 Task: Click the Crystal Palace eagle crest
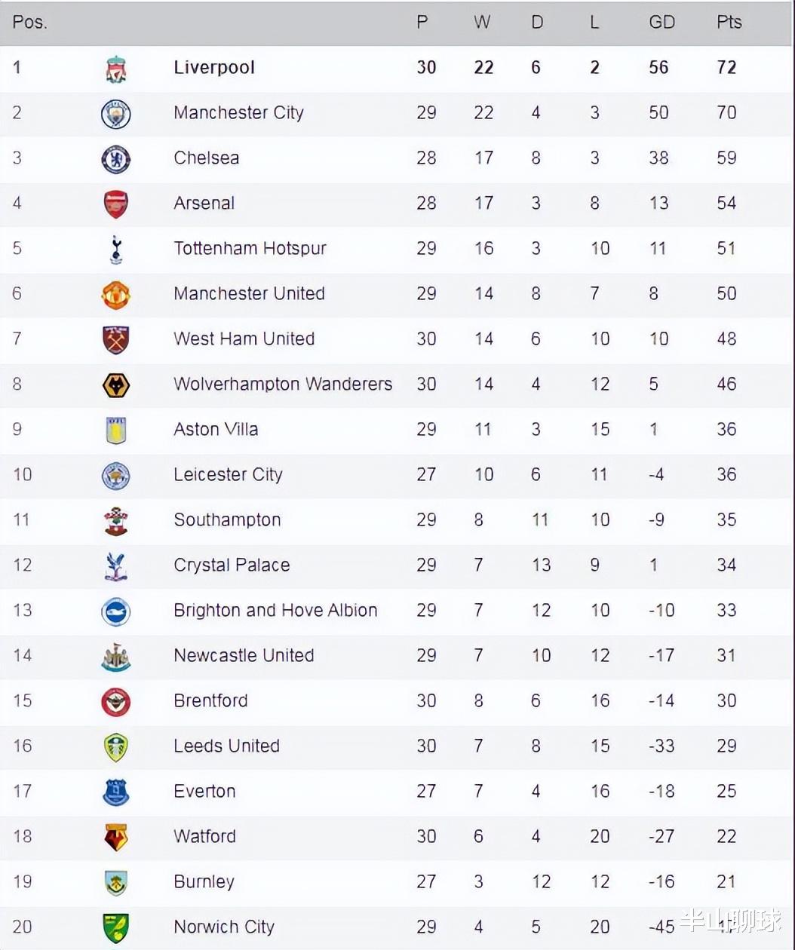coord(116,566)
